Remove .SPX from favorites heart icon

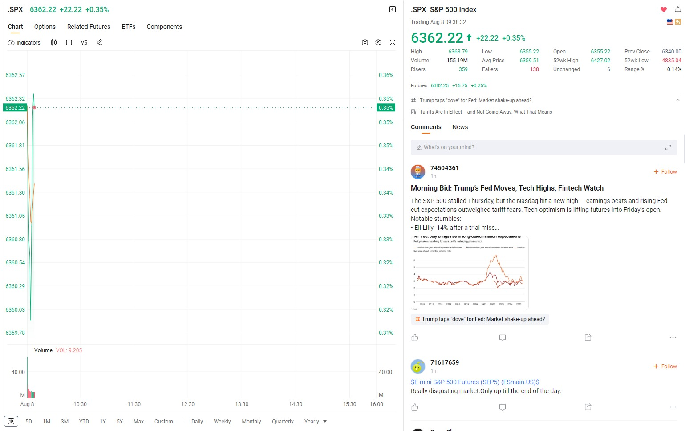click(664, 9)
